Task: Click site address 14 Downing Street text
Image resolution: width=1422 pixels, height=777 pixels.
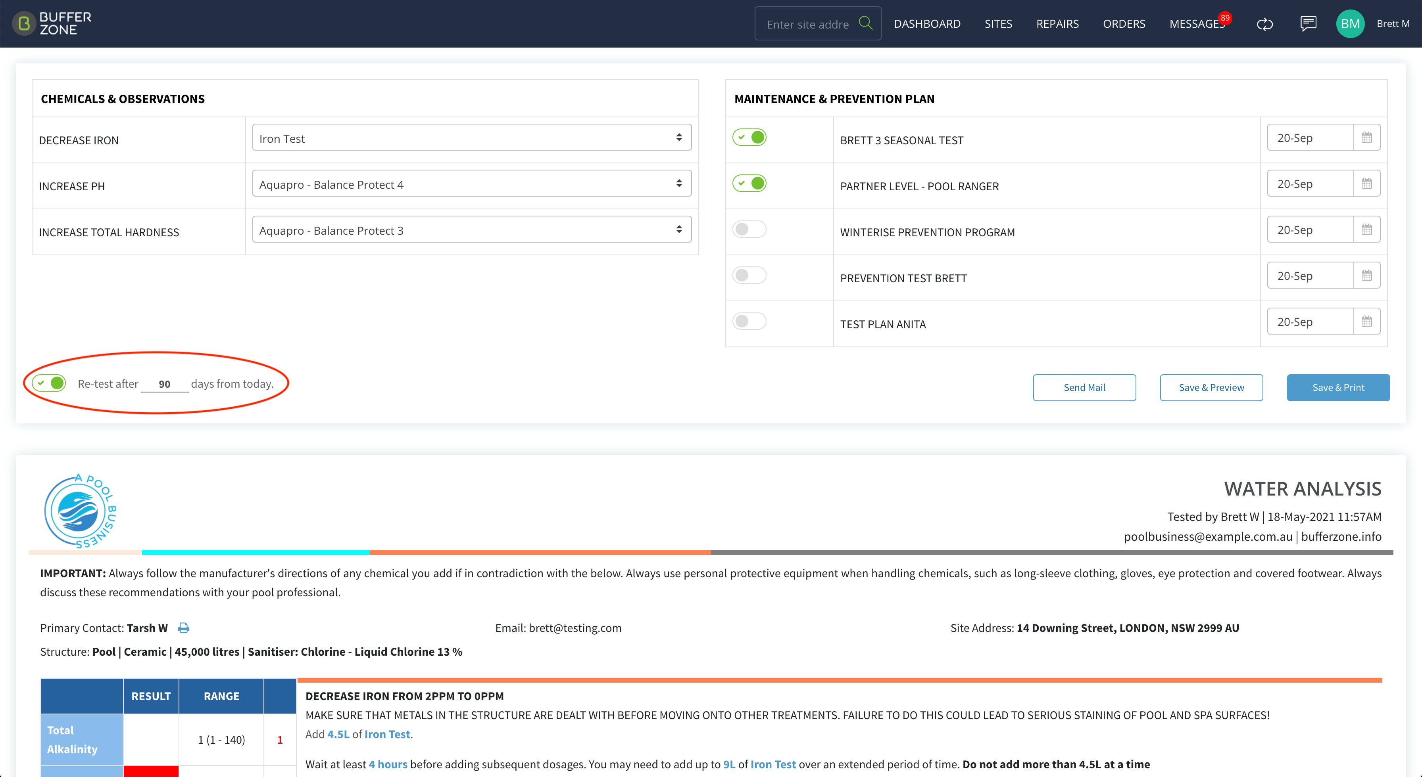Action: 1128,628
